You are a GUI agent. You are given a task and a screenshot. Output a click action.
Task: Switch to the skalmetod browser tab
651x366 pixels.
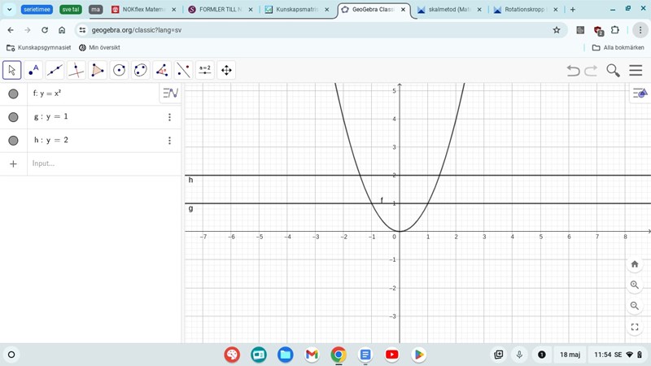coord(447,10)
